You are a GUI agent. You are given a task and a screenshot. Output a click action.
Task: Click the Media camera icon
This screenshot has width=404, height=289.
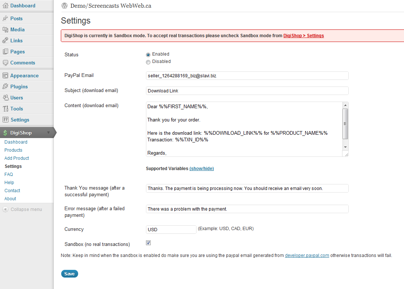point(6,29)
